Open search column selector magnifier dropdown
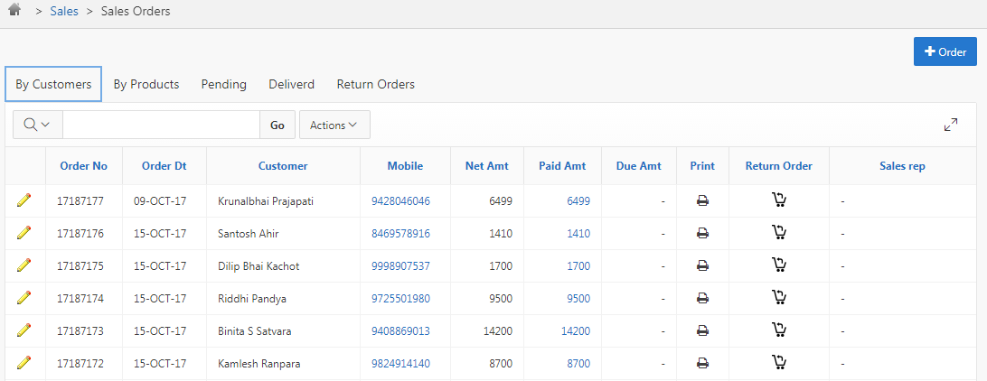 [38, 125]
